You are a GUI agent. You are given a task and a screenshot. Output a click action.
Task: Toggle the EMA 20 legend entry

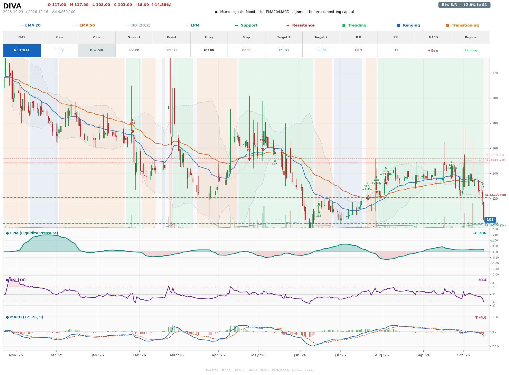coord(30,25)
